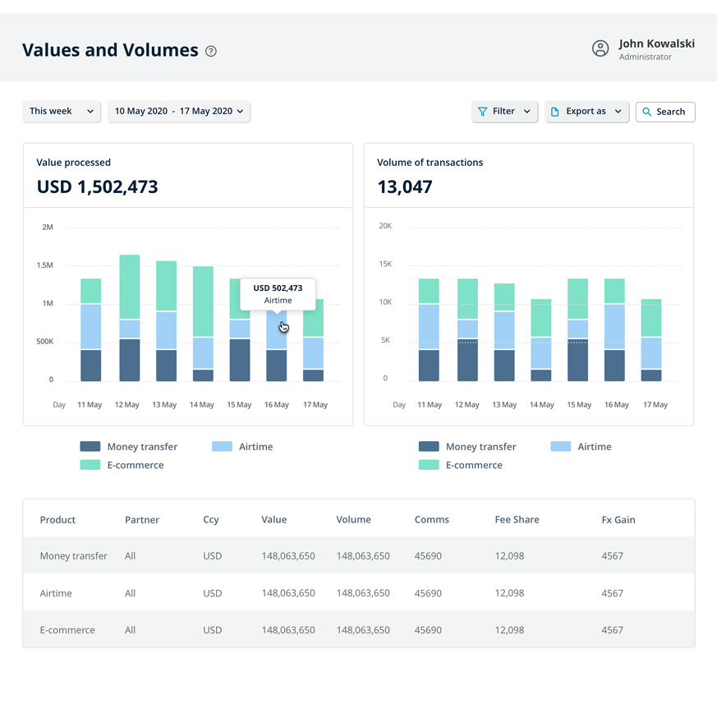Screen dimensions: 717x727
Task: Click 14 May E-commerce bar in Volume chart
Action: pos(541,318)
